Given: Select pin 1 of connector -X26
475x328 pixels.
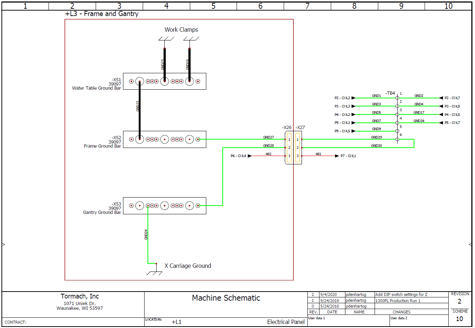Looking at the screenshot, I should pos(289,139).
